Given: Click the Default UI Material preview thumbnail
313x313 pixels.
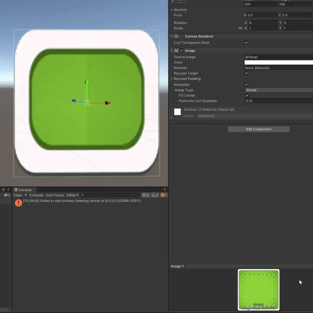Looking at the screenshot, I should point(177,112).
